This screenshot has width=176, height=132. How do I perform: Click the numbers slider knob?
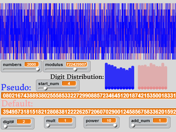[38, 69]
